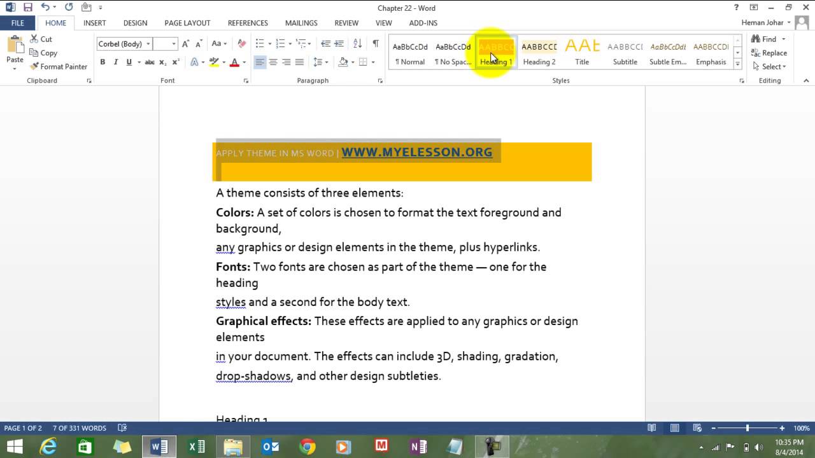Expand the Paragraph dialog launcher
Image resolution: width=815 pixels, height=458 pixels.
tap(380, 81)
